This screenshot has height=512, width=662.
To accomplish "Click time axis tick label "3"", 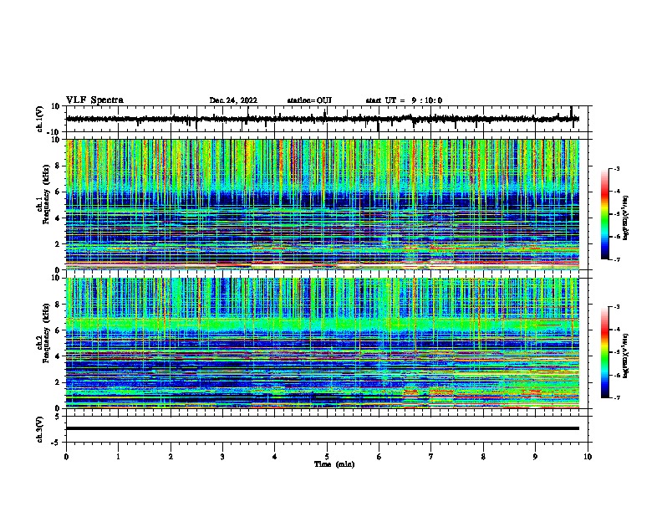I will (x=222, y=457).
